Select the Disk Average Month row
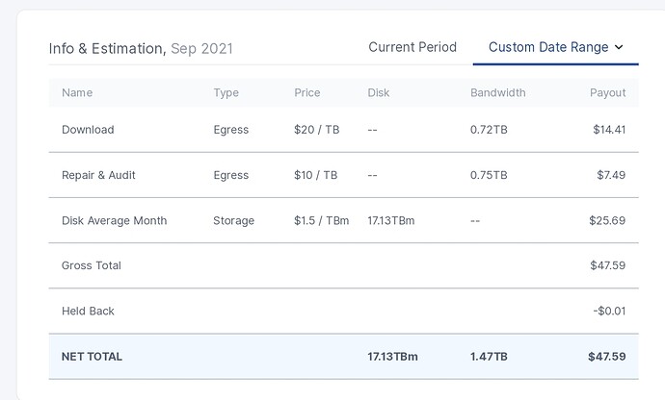The height and width of the screenshot is (400, 665). point(114,220)
